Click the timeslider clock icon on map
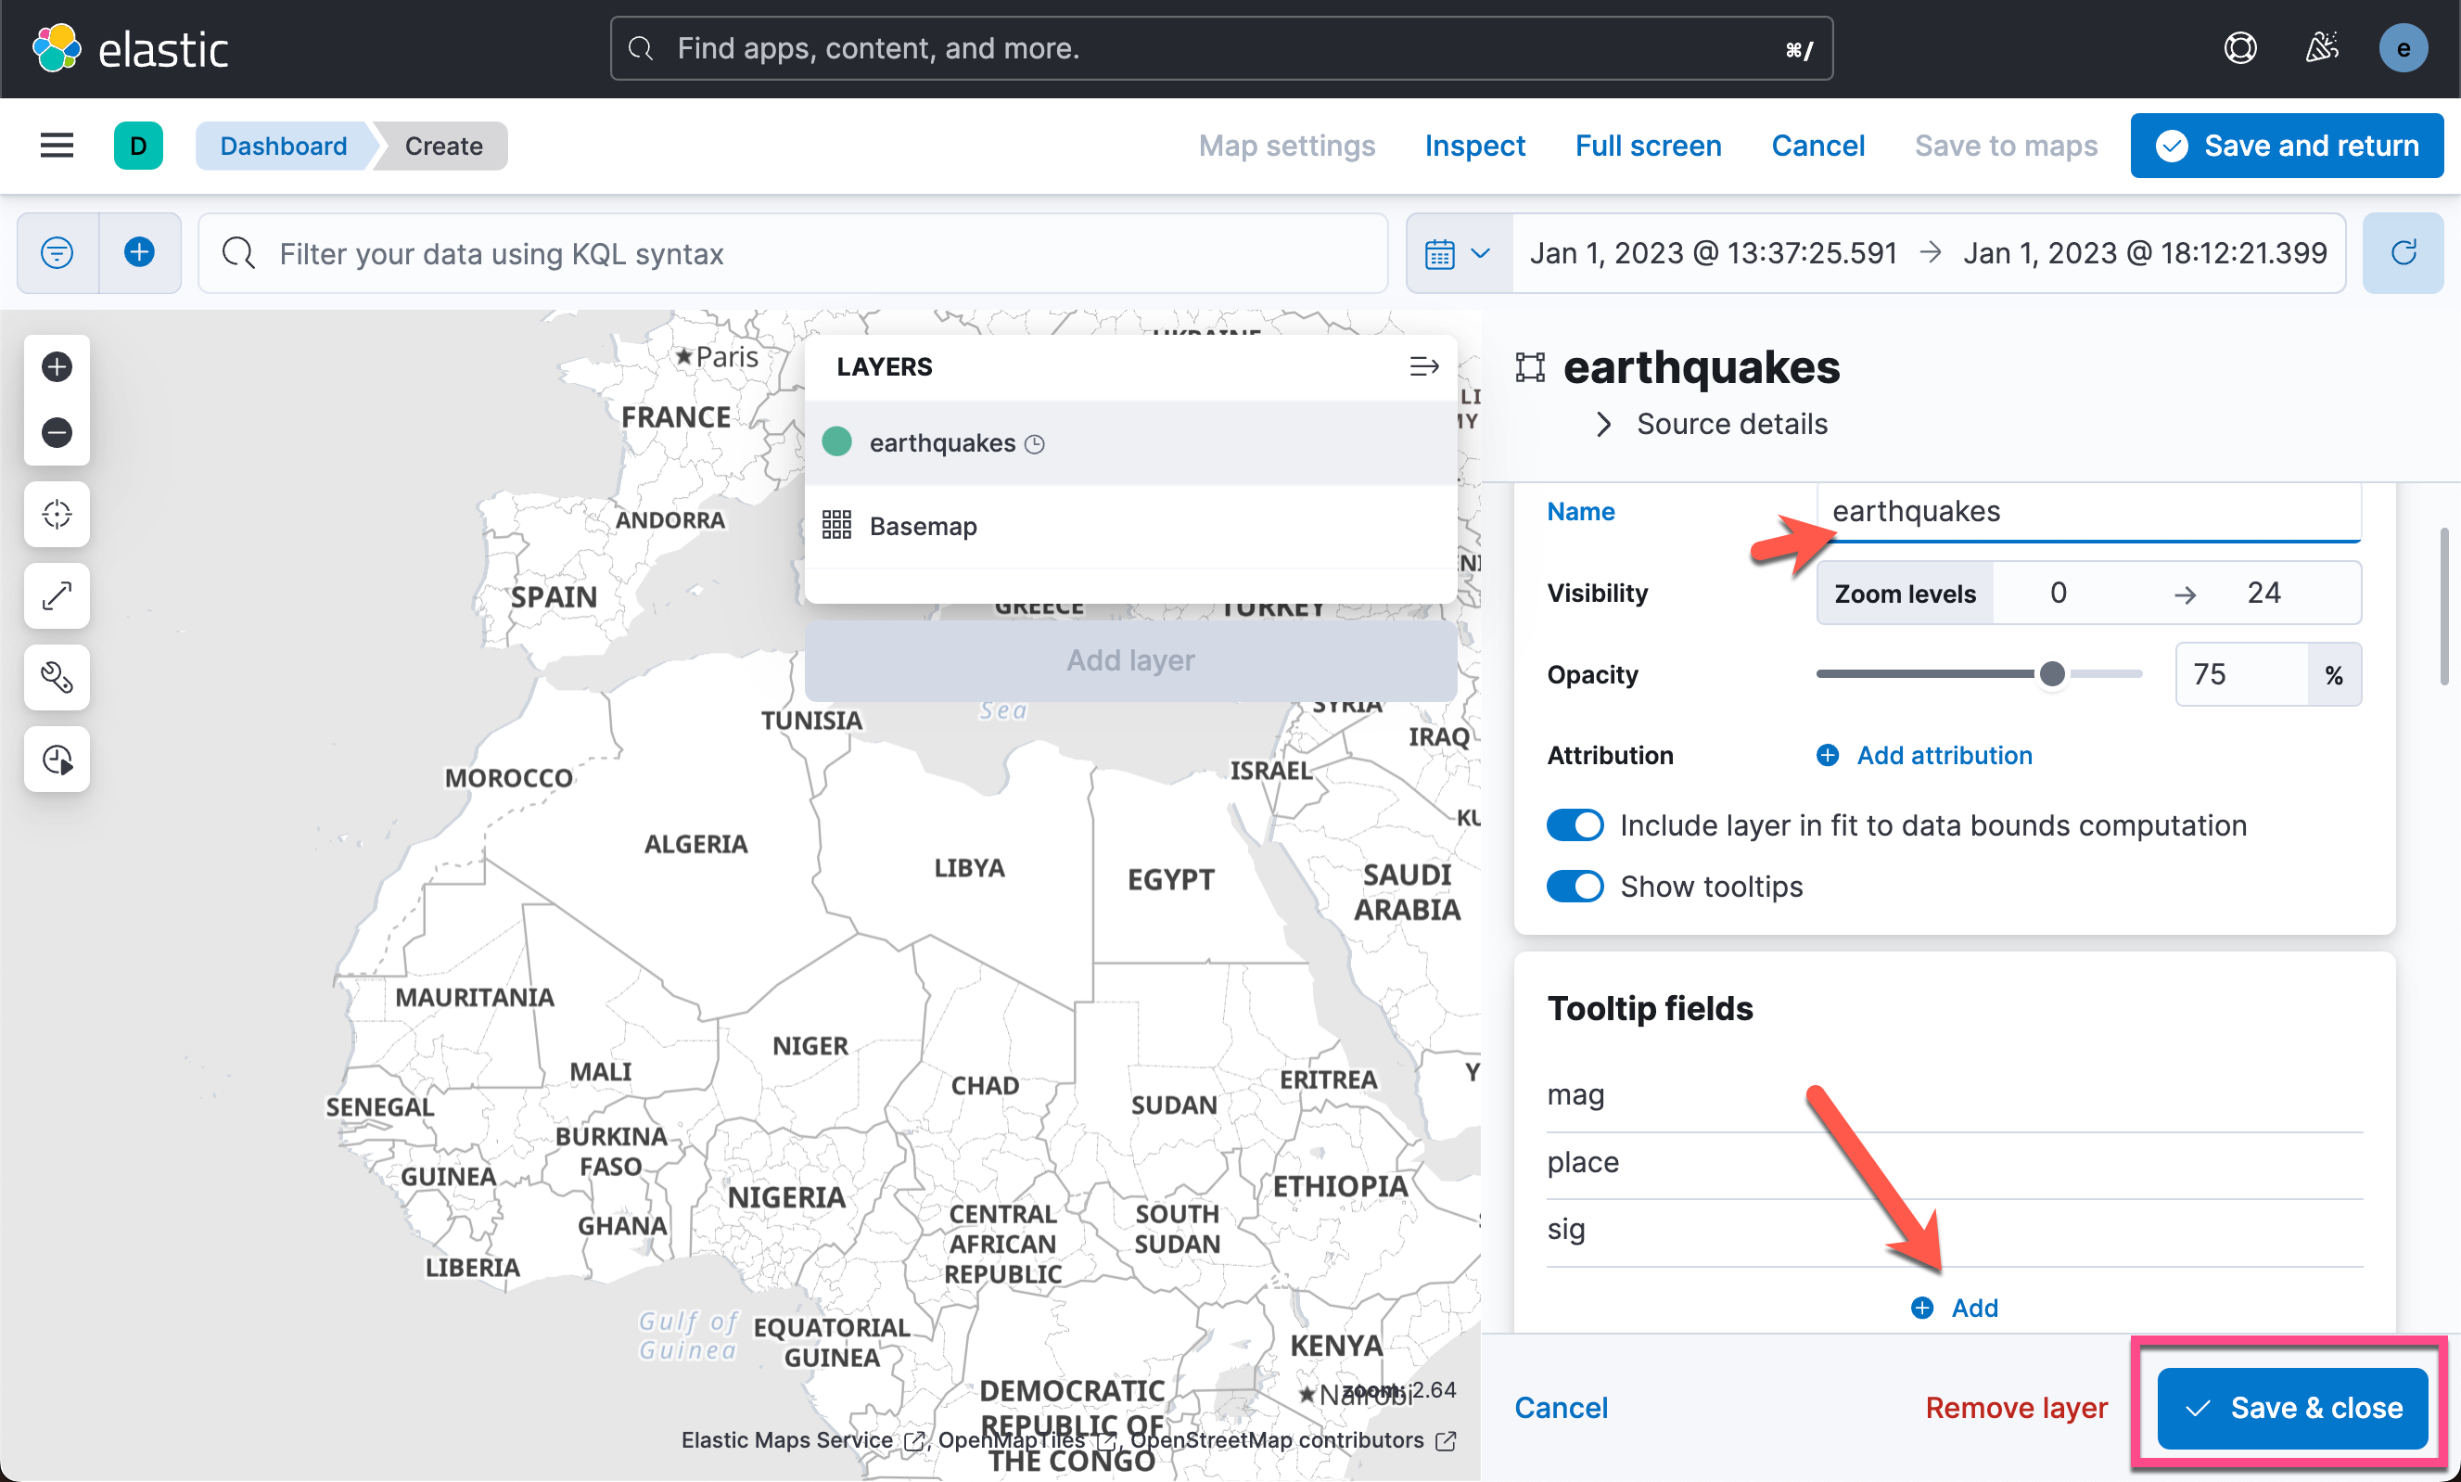 click(57, 760)
